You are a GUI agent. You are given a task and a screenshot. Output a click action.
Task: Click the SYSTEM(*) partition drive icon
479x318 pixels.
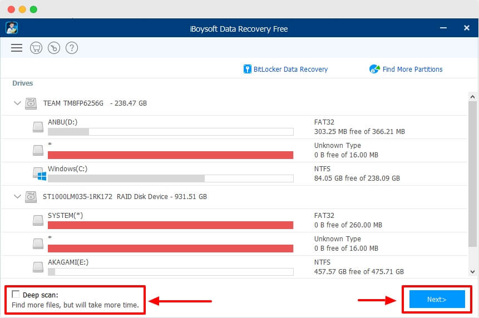tap(38, 220)
